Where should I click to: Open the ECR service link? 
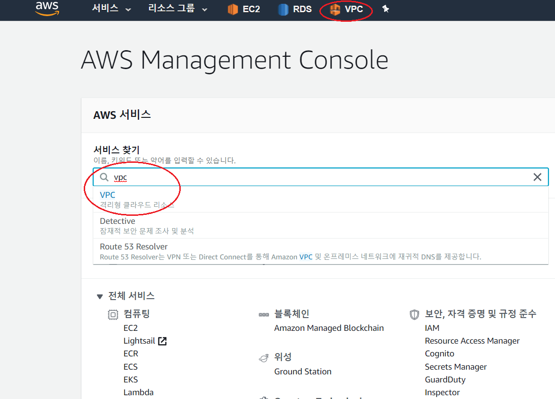[x=131, y=354]
